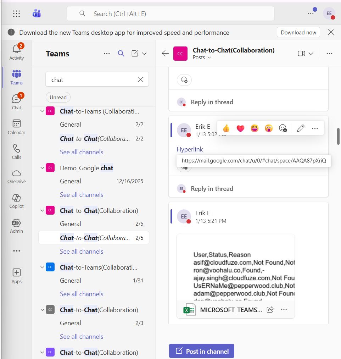Open the Admin section
341x359 pixels.
pyautogui.click(x=16, y=226)
